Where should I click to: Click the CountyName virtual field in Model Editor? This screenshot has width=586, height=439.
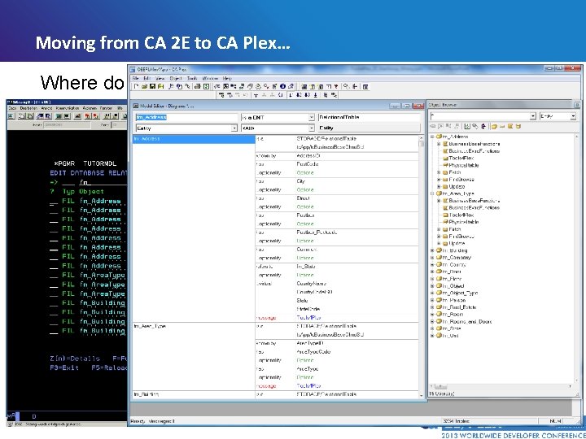(x=311, y=284)
